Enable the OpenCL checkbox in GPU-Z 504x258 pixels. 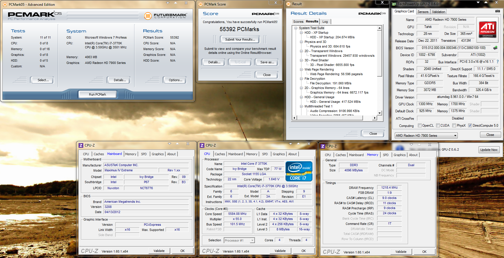click(420, 126)
